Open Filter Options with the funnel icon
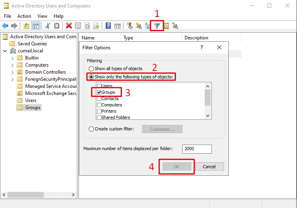Viewport: 297px width, 208px height. pyautogui.click(x=157, y=26)
